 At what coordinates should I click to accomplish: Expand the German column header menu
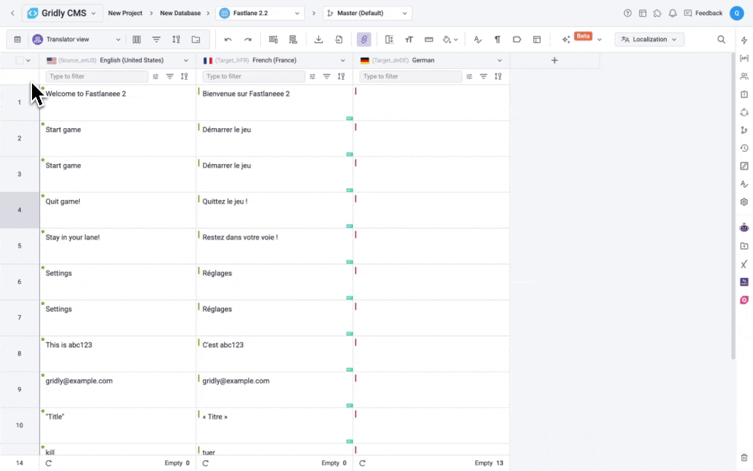(500, 60)
